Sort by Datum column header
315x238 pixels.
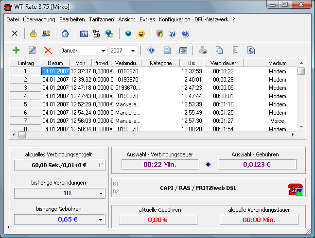coord(55,63)
